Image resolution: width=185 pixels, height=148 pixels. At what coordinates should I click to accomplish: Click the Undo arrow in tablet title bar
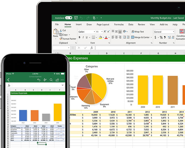[81, 18]
